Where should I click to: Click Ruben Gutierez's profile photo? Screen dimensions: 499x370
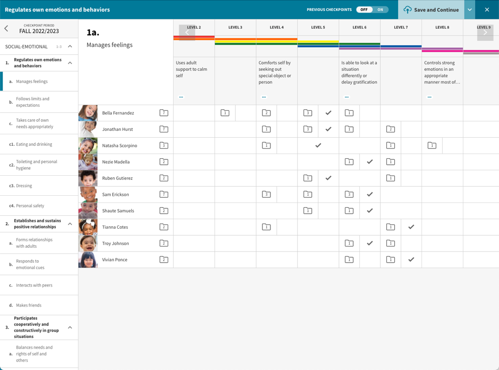click(x=88, y=178)
